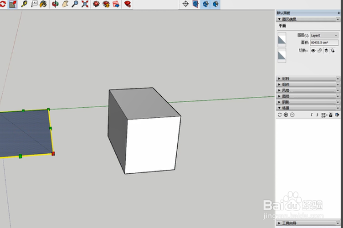The width and height of the screenshot is (343, 228).
Task: Click the top face of the box
Action: (145, 103)
